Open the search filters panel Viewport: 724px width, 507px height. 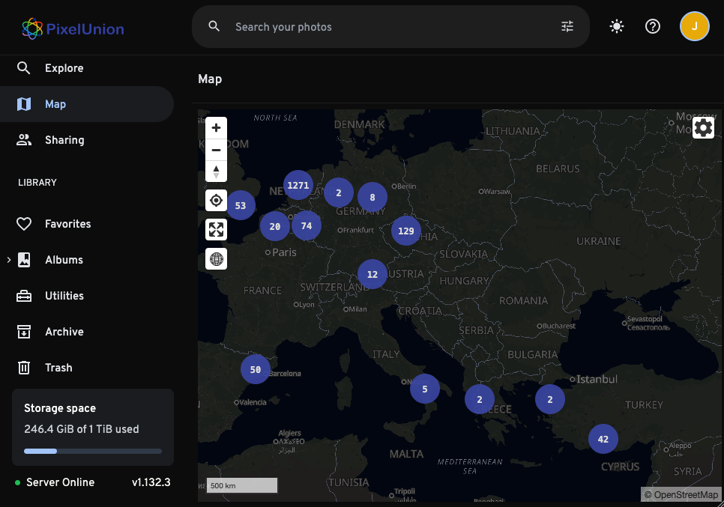pos(567,26)
